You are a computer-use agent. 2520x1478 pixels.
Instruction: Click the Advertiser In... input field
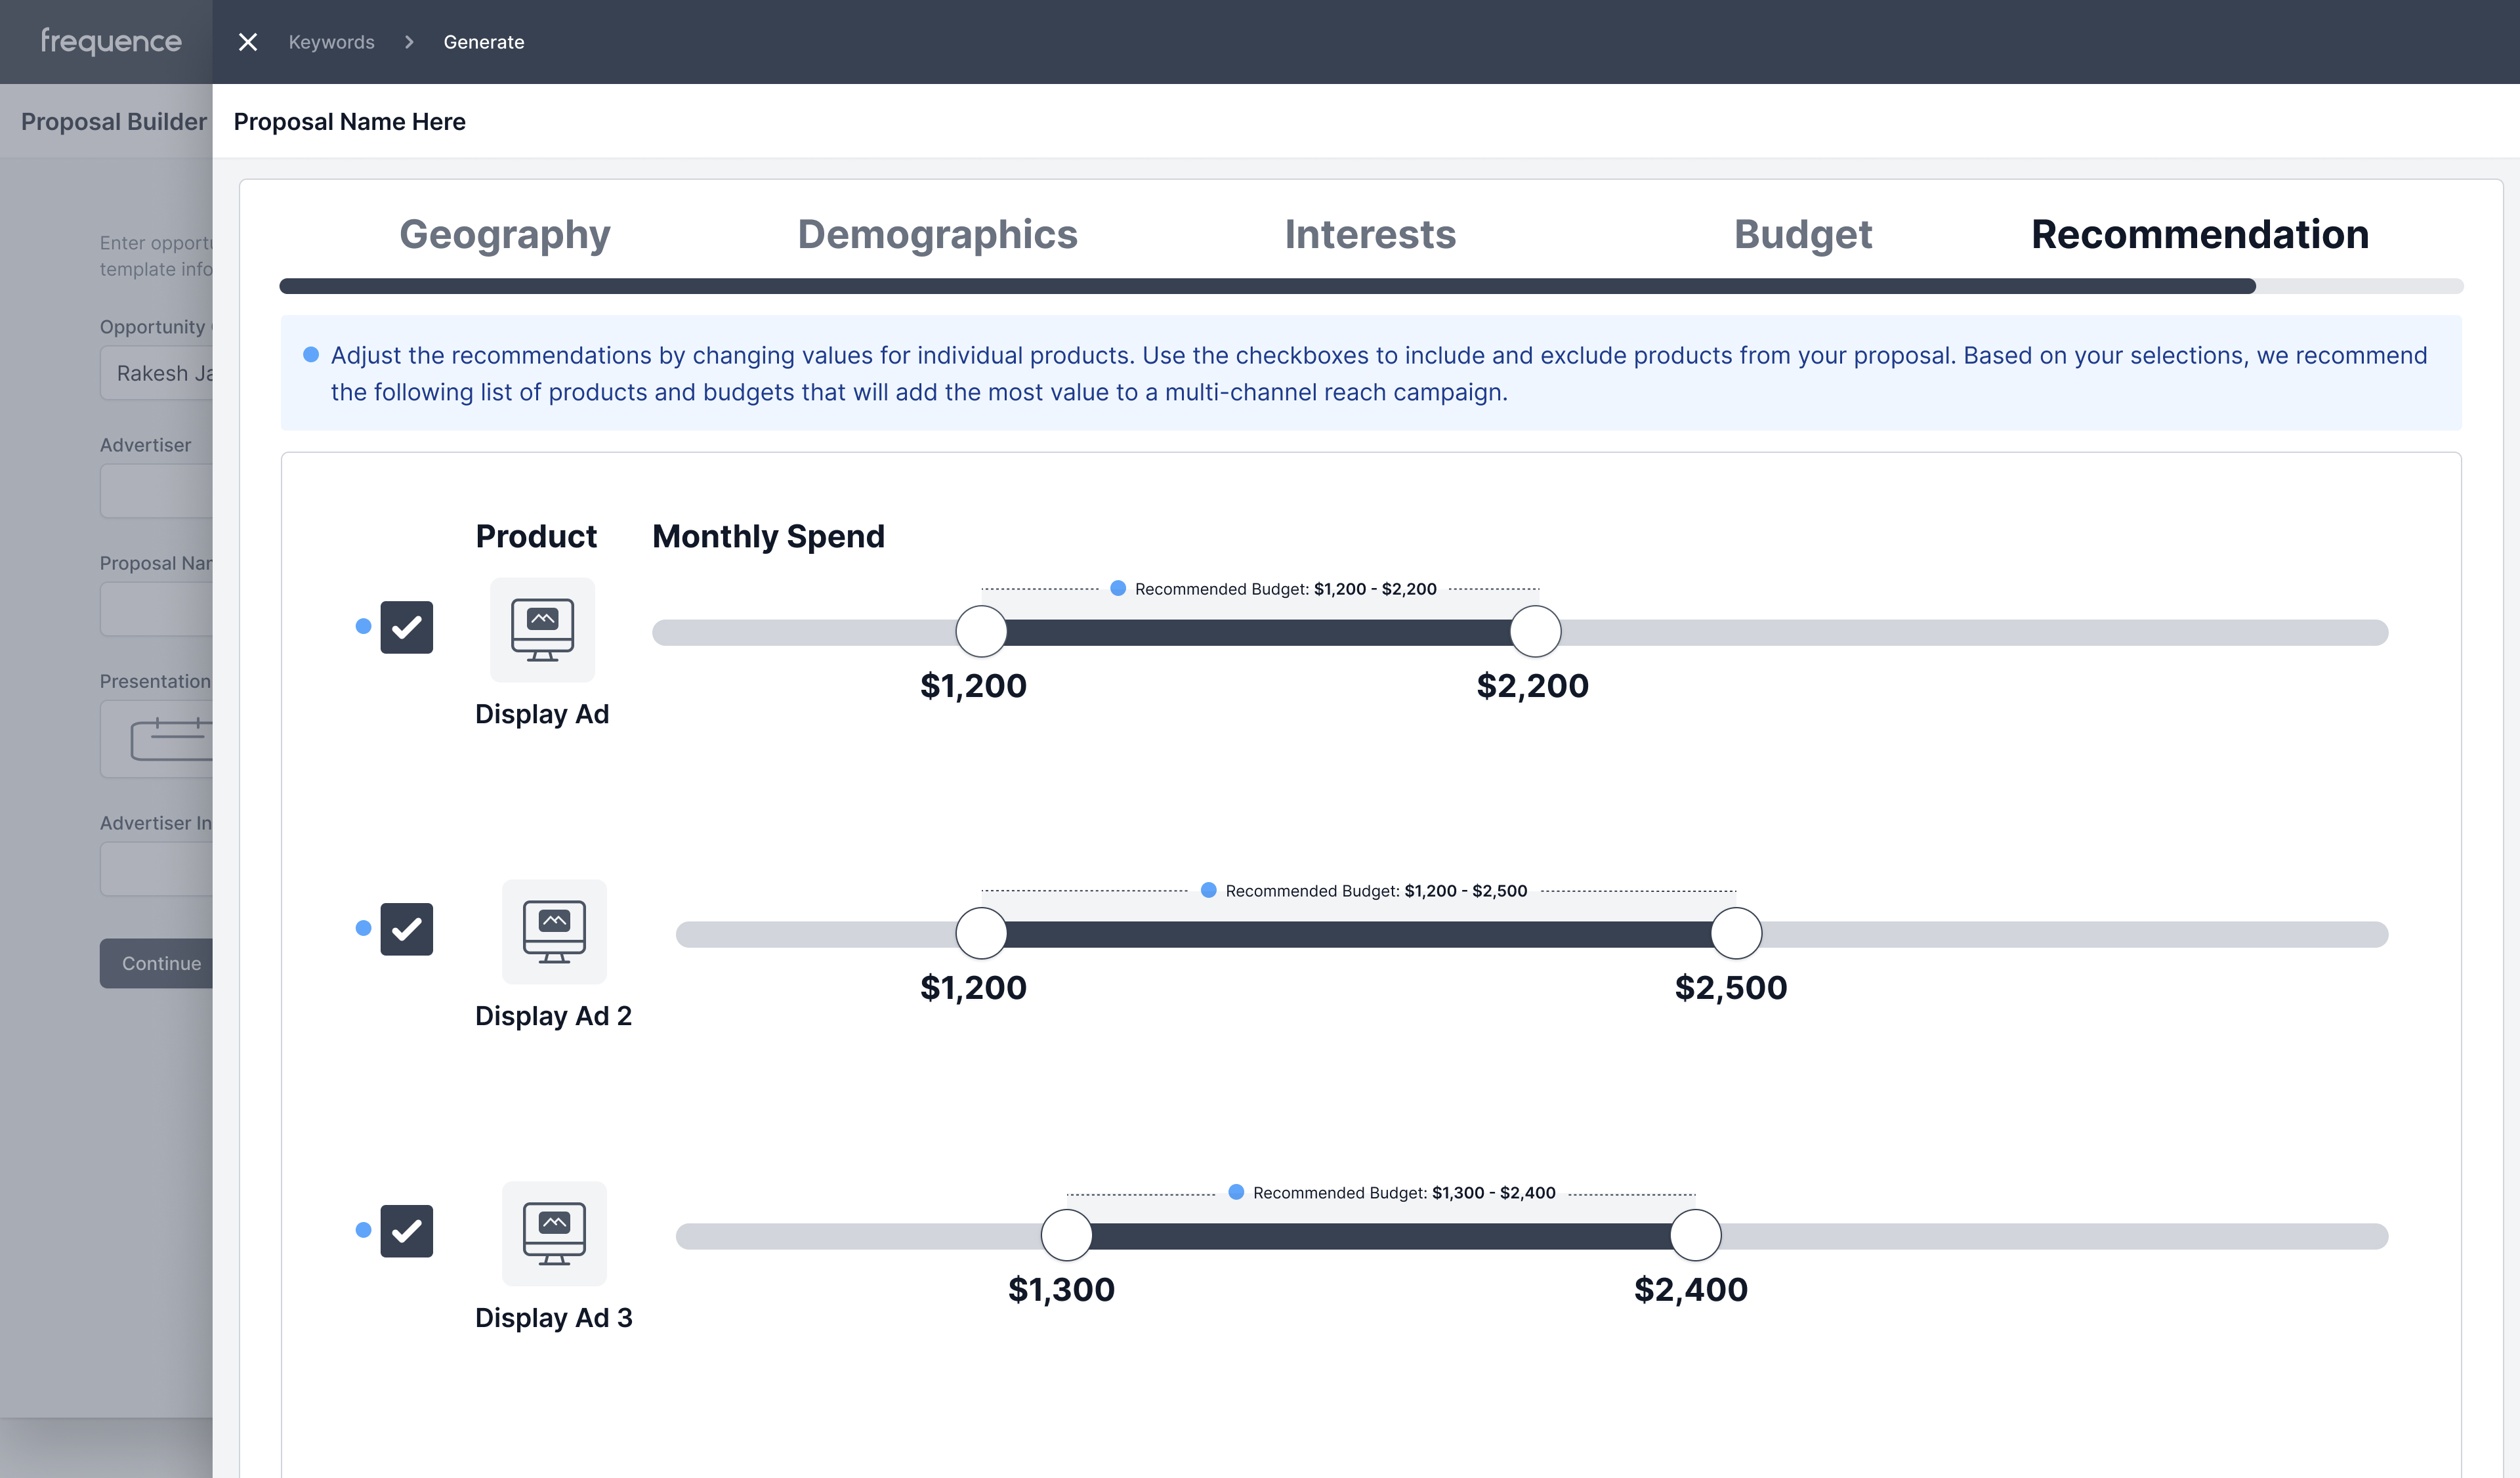[x=157, y=869]
